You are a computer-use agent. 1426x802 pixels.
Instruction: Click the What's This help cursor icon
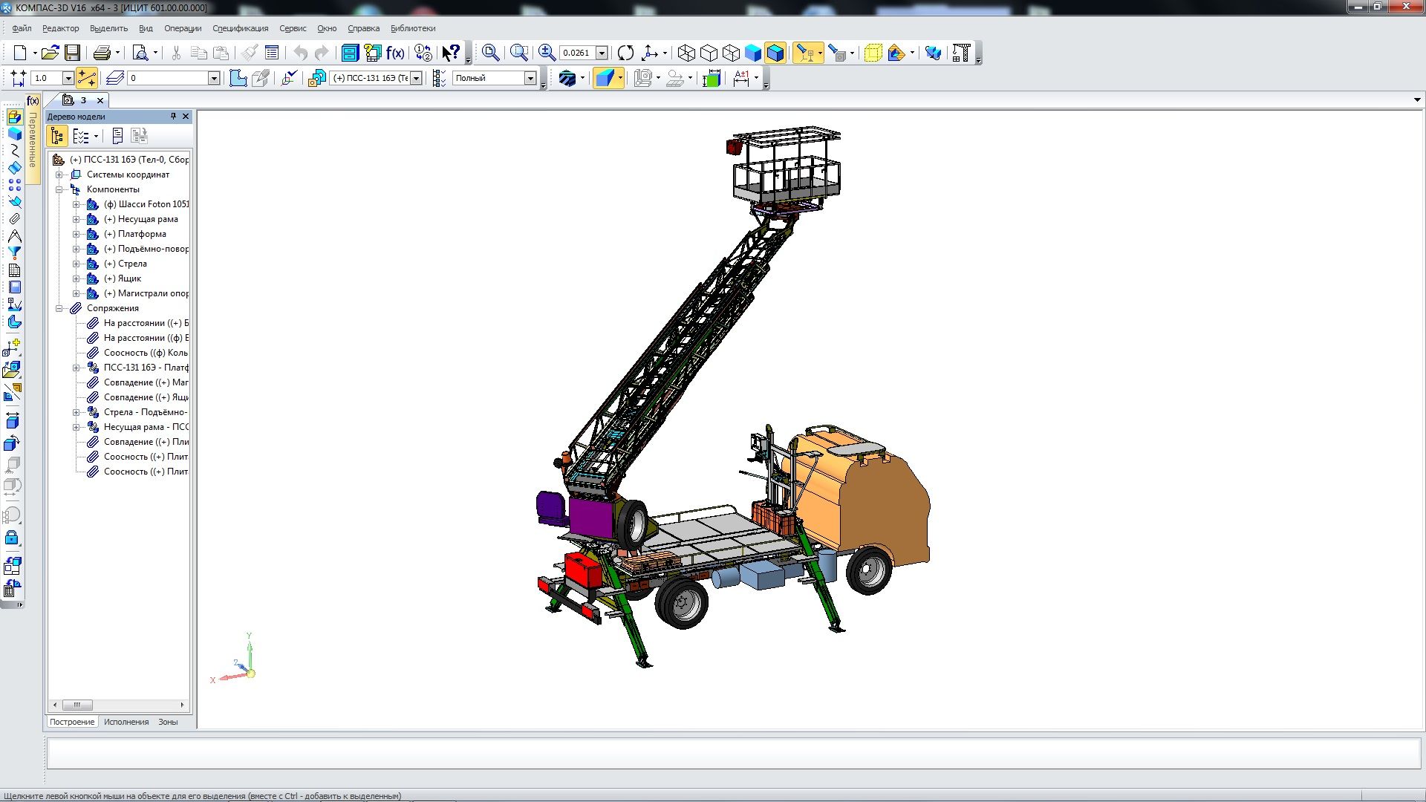(x=450, y=53)
